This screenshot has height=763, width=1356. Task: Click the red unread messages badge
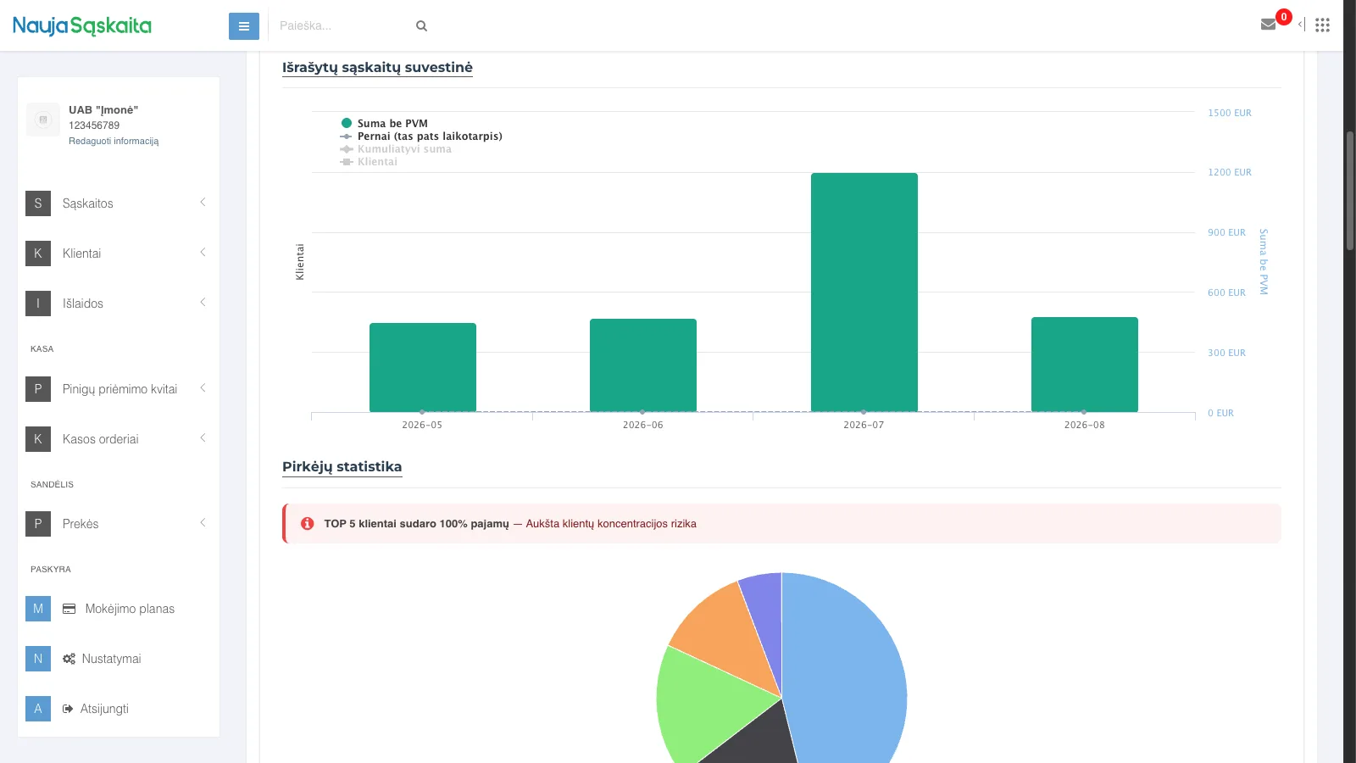[1284, 17]
